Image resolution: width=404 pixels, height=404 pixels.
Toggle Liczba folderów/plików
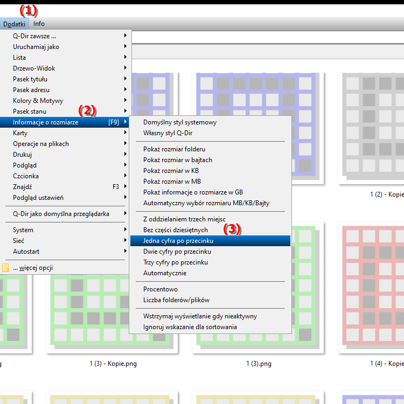coord(210,300)
